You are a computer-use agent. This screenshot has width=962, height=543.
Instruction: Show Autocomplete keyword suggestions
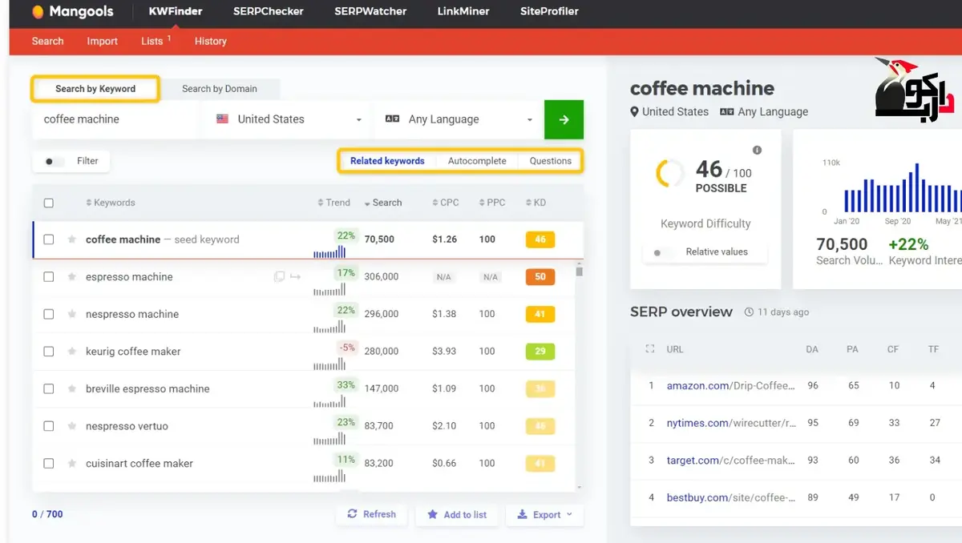(x=477, y=161)
